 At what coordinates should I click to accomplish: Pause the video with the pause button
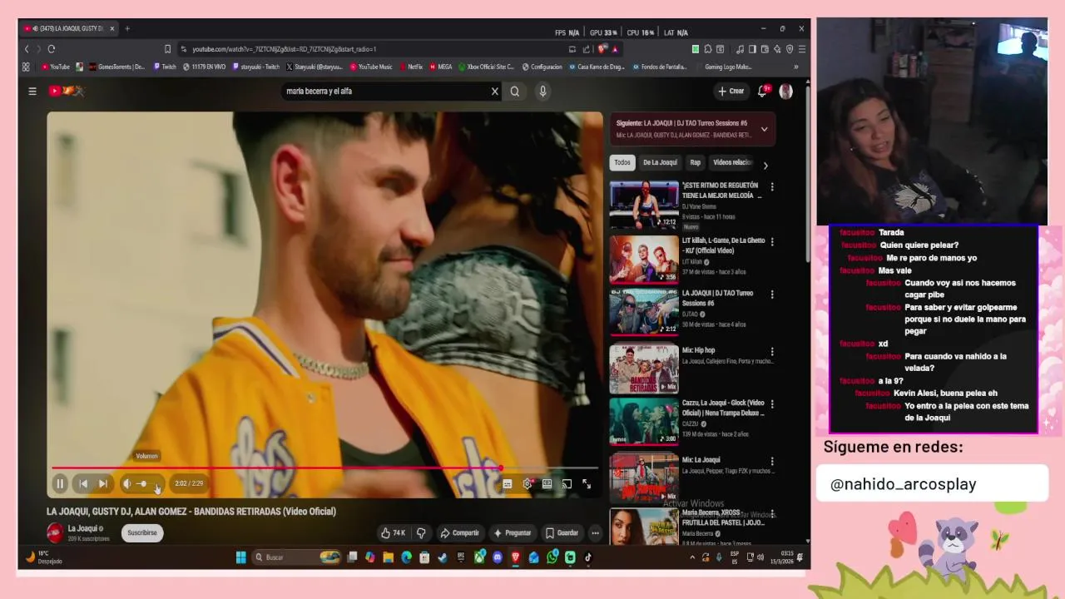[60, 483]
